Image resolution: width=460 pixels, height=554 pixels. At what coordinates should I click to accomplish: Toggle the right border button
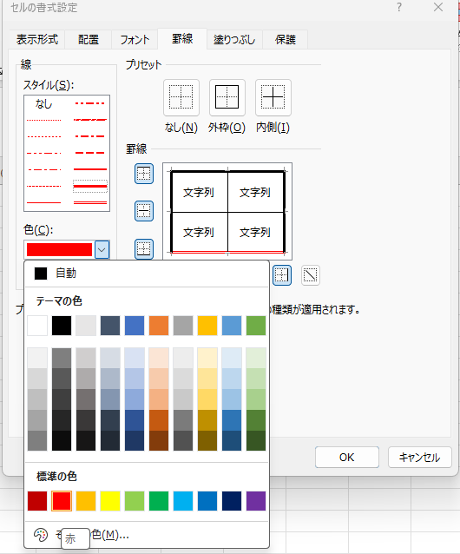282,275
